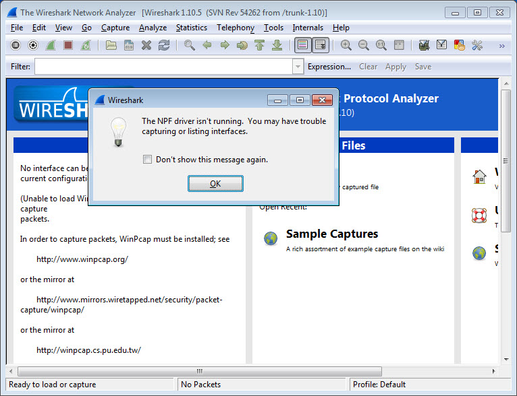
Task: Click the horizontal scrollbar right arrow
Action: click(493, 371)
